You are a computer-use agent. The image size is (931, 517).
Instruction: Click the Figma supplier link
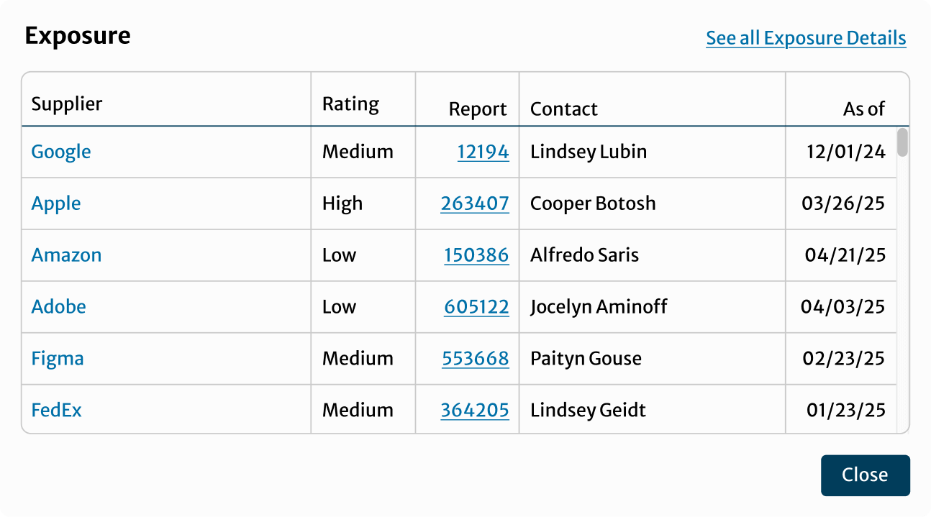(58, 358)
